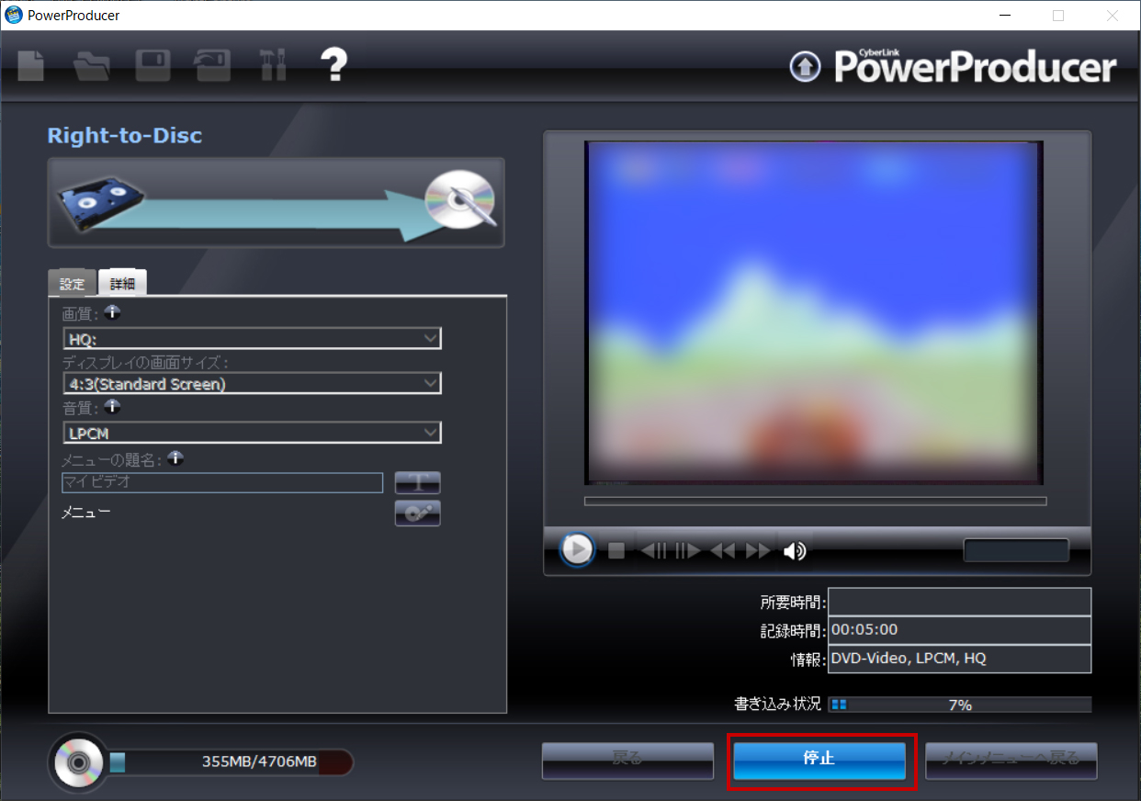Click the マイビデオ menu title field
The image size is (1141, 801).
coord(222,482)
